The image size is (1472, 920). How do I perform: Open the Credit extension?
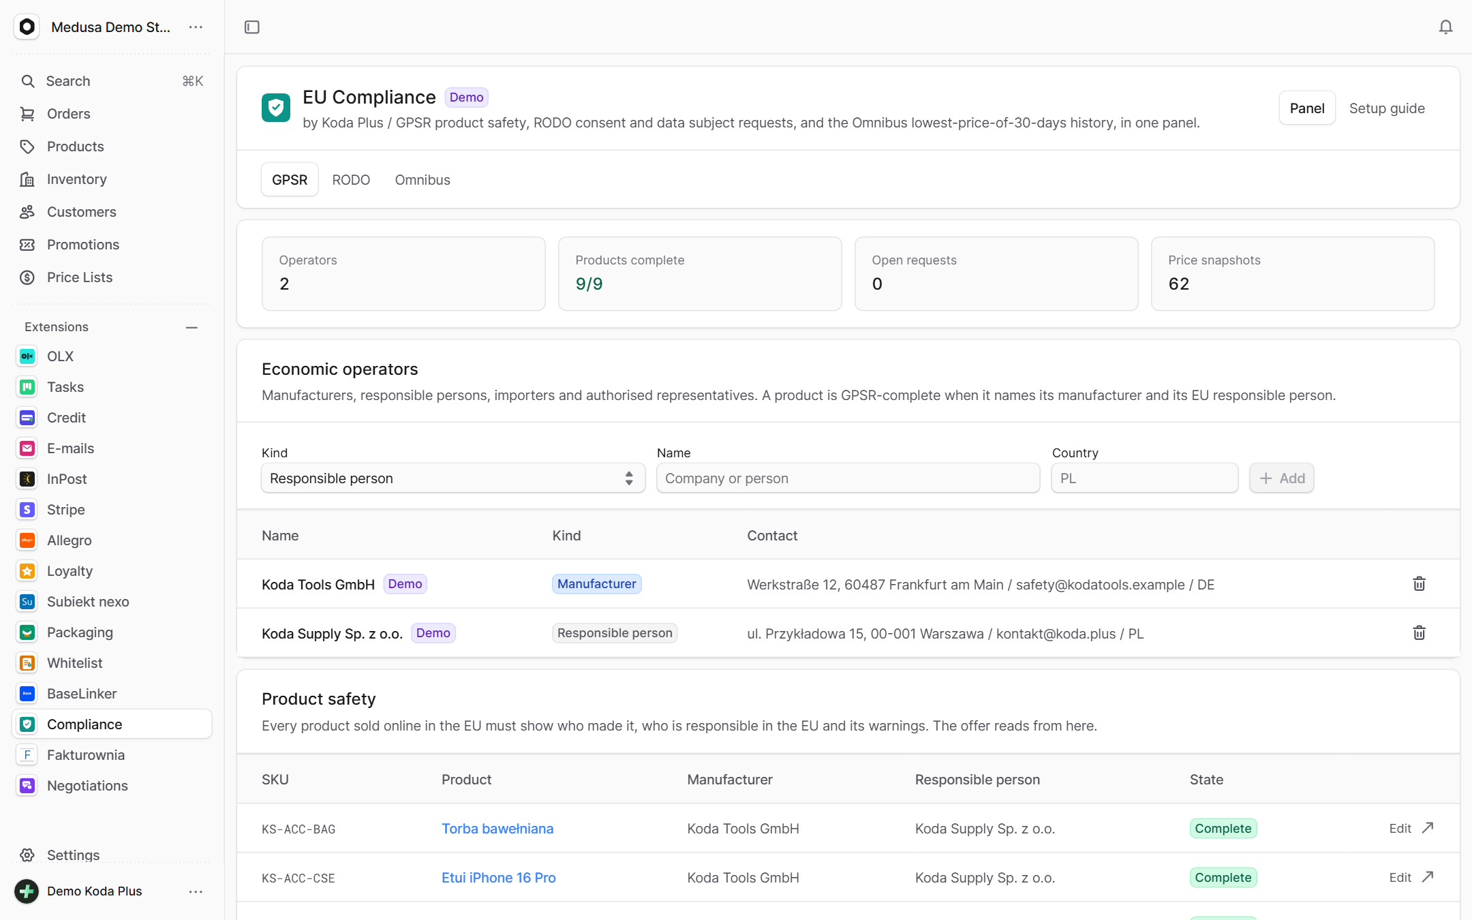pos(112,418)
